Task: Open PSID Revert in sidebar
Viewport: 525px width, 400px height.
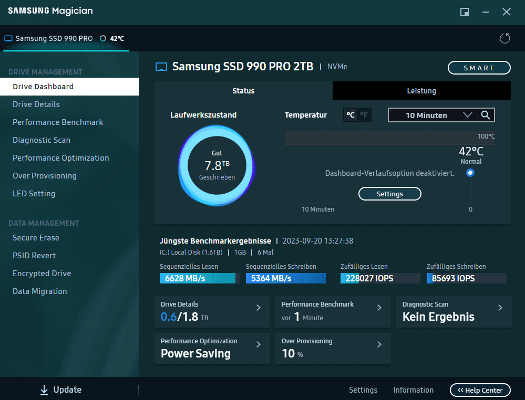Action: (x=69, y=256)
